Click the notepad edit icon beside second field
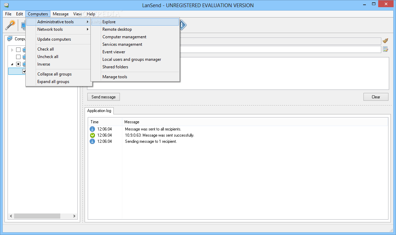This screenshot has width=396, height=235. 385,49
